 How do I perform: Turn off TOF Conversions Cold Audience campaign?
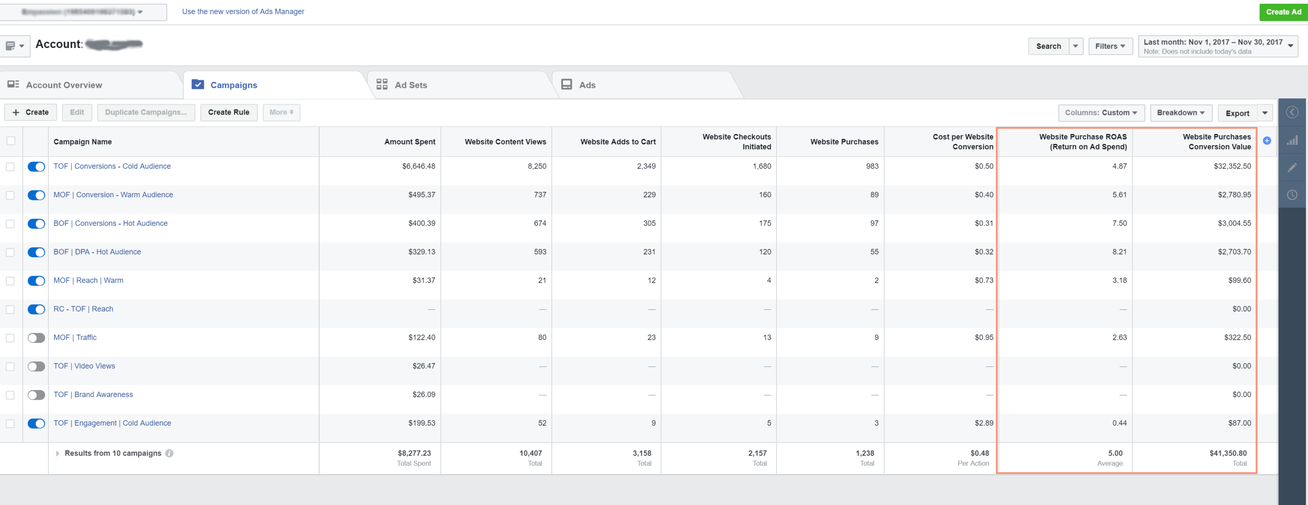(36, 166)
